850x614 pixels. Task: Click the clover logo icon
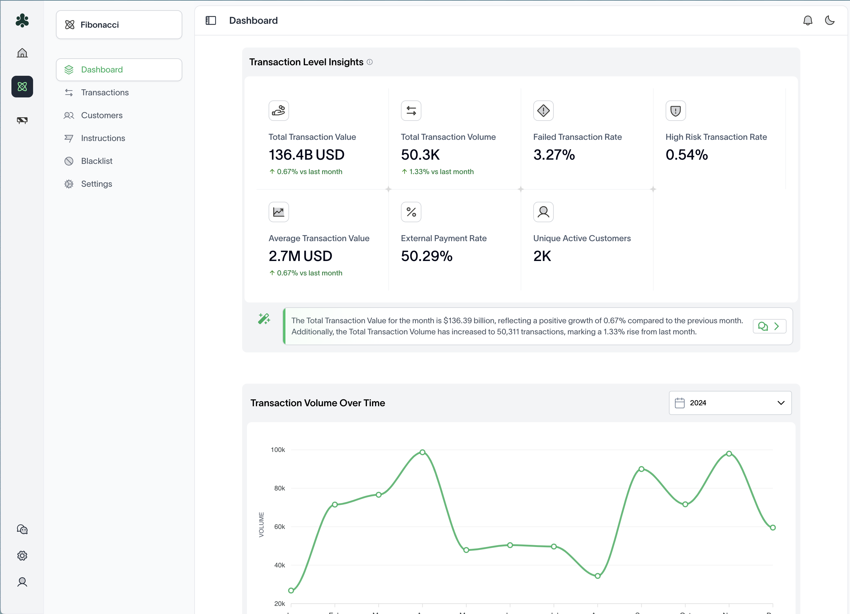click(22, 21)
